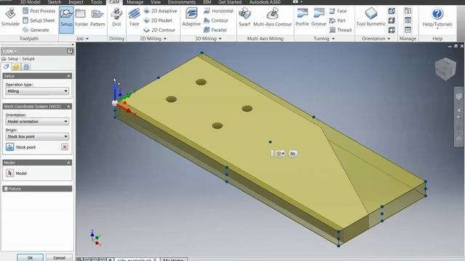Open the CAM browser panel menu
This screenshot has width=465, height=261.
[9, 51]
